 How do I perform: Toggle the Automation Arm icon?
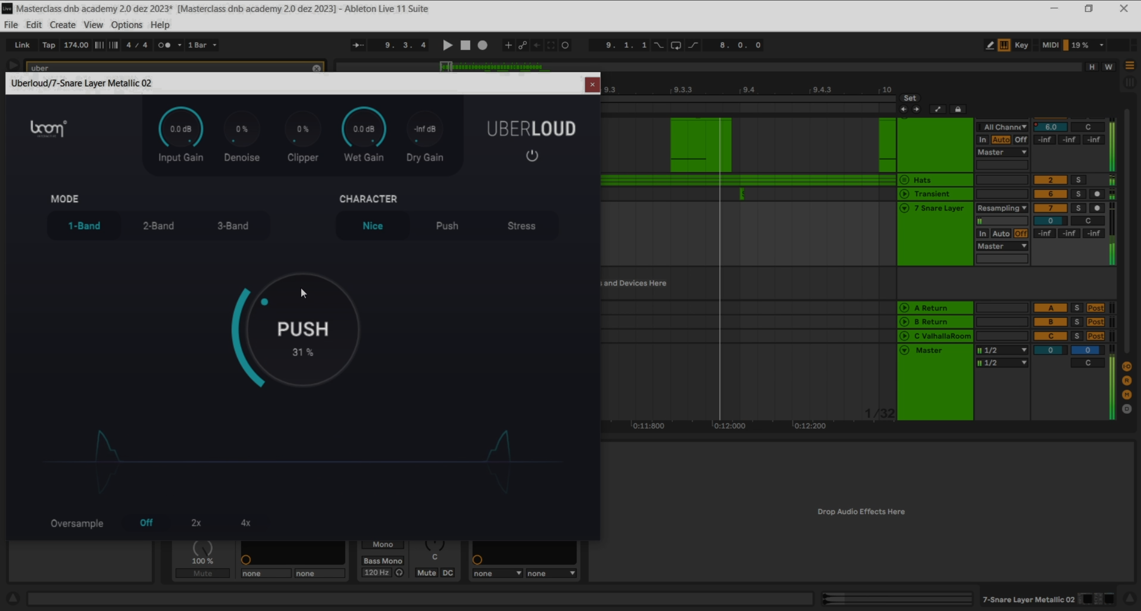pyautogui.click(x=522, y=45)
